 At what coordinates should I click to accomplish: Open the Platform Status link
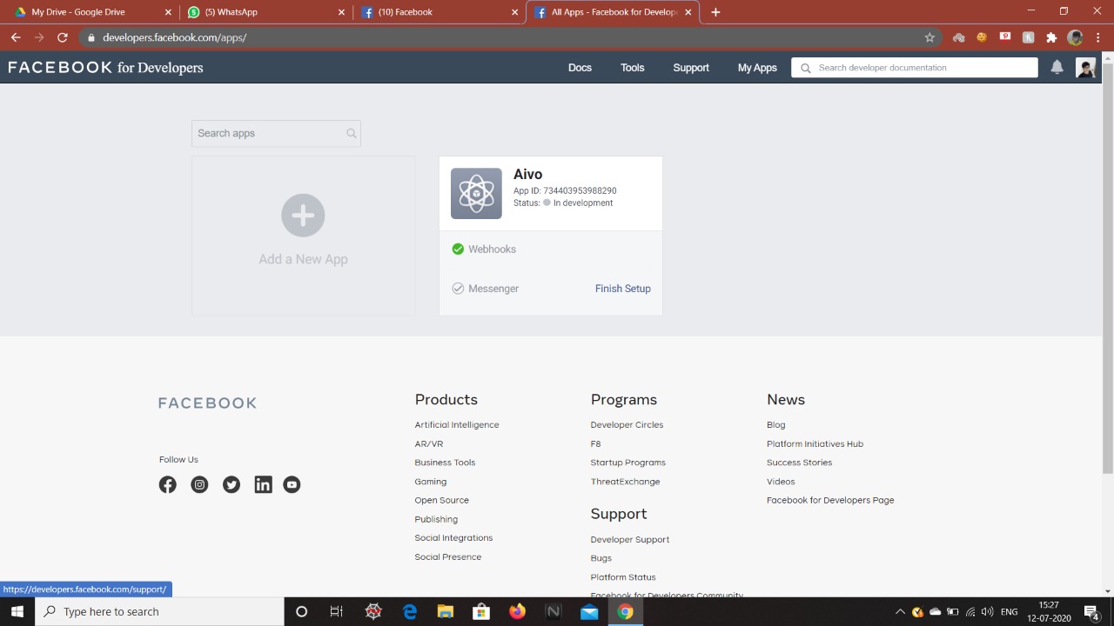[623, 577]
